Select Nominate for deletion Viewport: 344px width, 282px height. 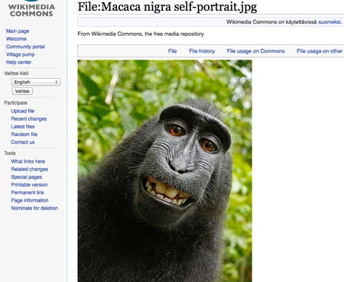34,208
